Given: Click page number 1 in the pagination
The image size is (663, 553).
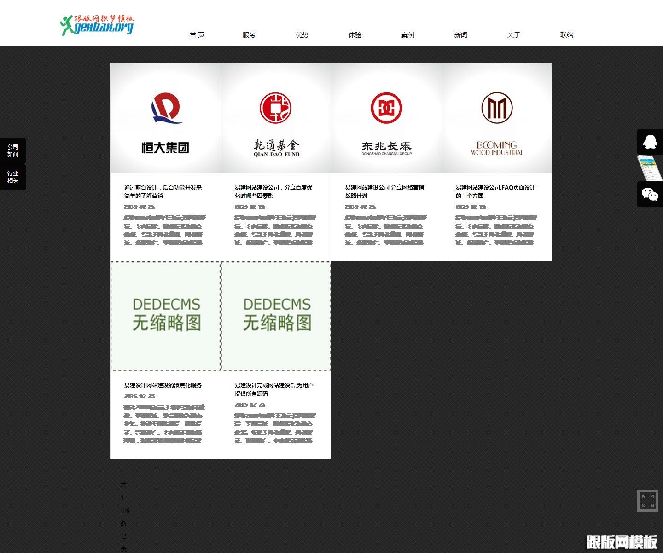Looking at the screenshot, I should coord(122,497).
